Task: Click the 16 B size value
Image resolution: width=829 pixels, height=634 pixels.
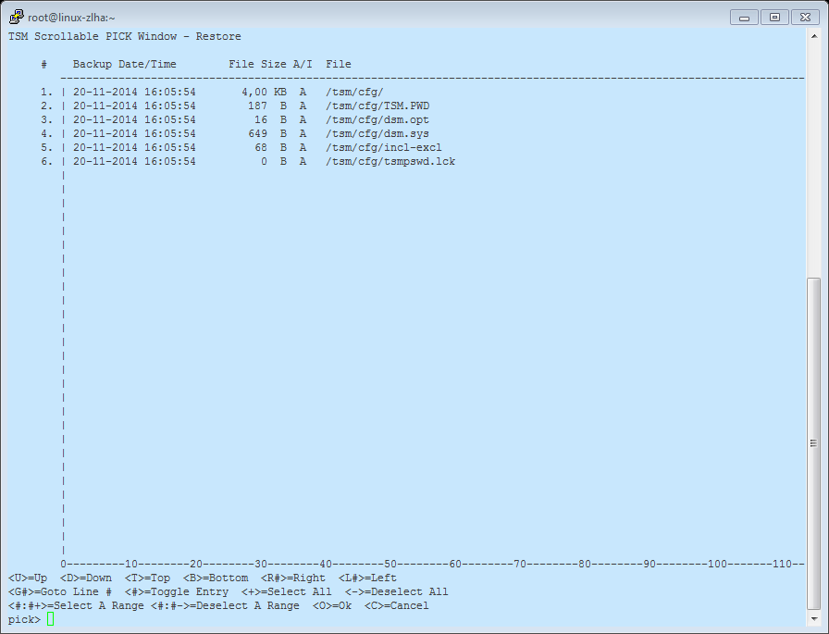Action: pyautogui.click(x=271, y=120)
